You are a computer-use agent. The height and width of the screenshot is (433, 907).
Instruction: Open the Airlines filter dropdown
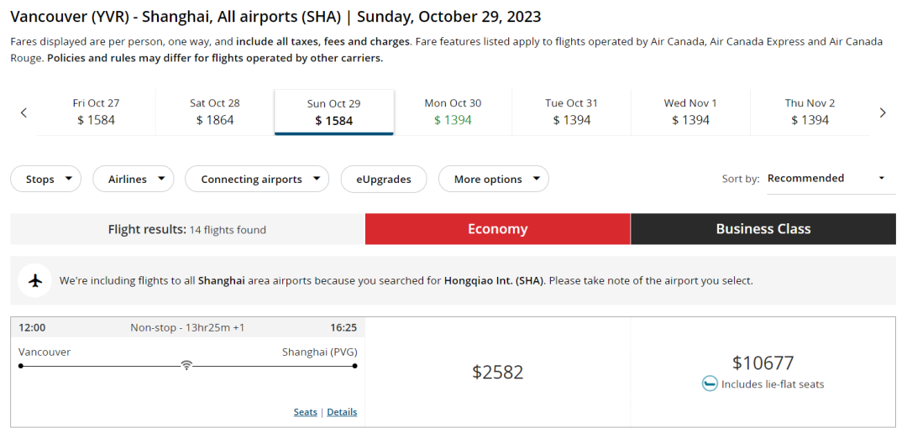point(134,179)
